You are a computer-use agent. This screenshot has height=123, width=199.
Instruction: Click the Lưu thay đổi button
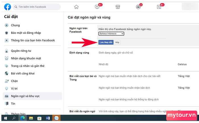tap(106, 42)
